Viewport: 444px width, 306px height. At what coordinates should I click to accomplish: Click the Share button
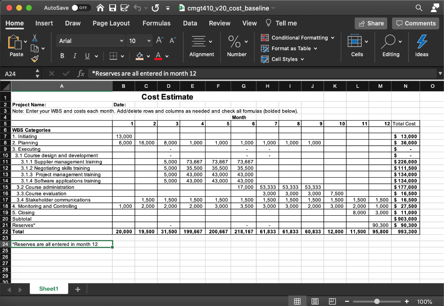(371, 23)
